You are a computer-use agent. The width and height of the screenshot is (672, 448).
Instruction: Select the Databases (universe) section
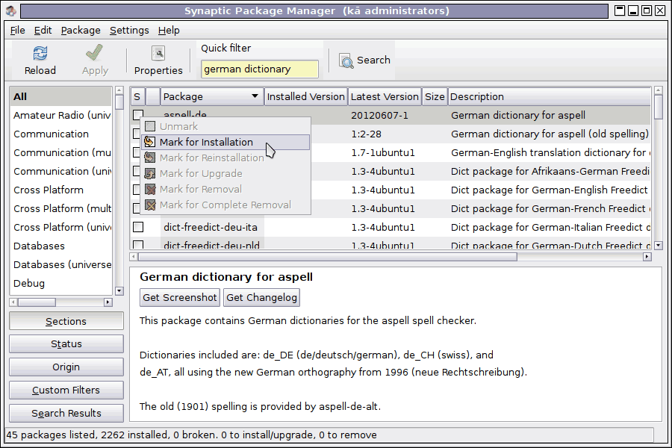tap(60, 264)
